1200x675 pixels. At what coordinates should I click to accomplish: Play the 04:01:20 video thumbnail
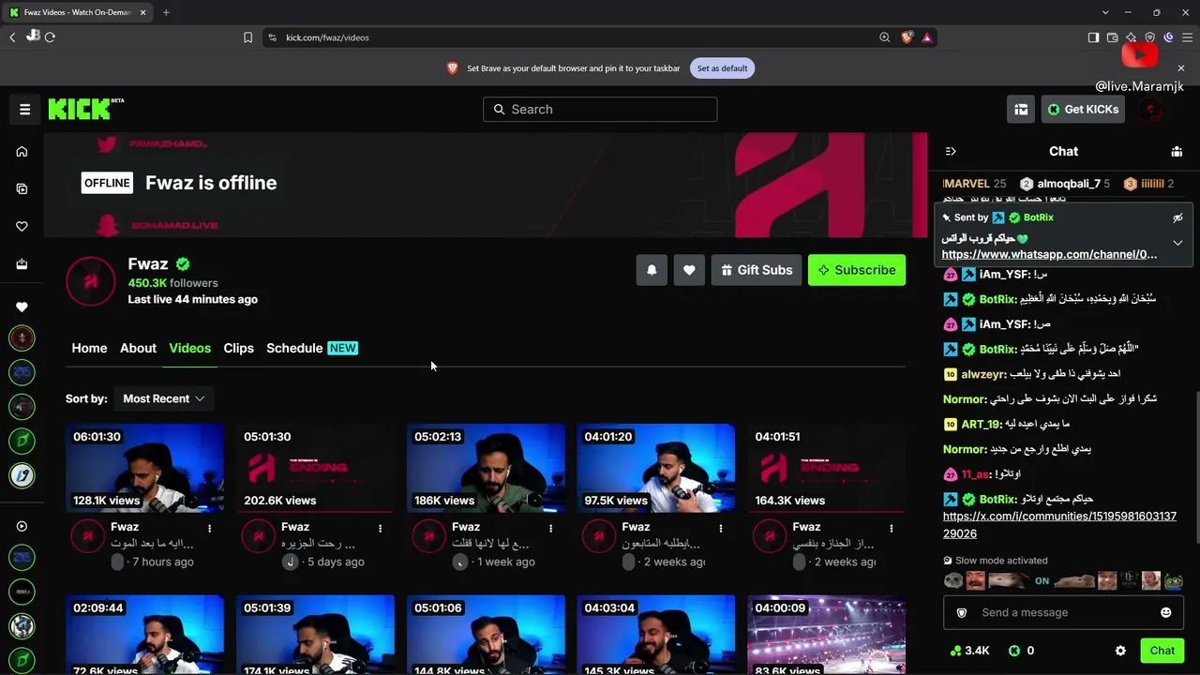click(x=656, y=468)
